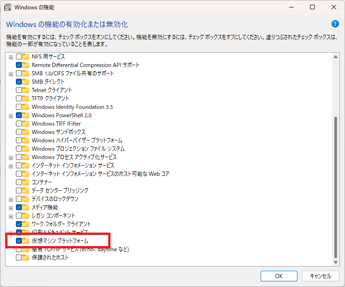The width and height of the screenshot is (345, 287).
Task: Uncheck Windows PowerShell 2.0 checkbox
Action: (19, 115)
